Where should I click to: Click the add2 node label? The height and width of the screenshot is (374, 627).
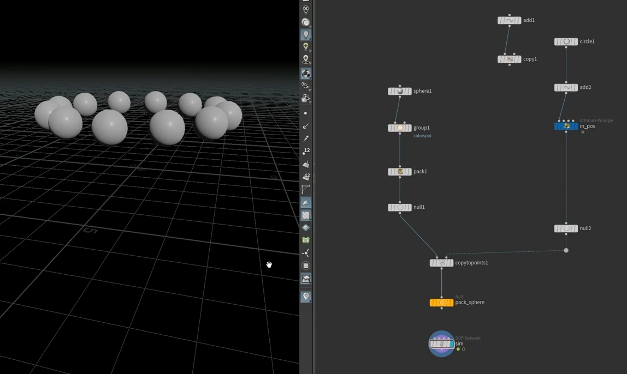[x=585, y=87]
